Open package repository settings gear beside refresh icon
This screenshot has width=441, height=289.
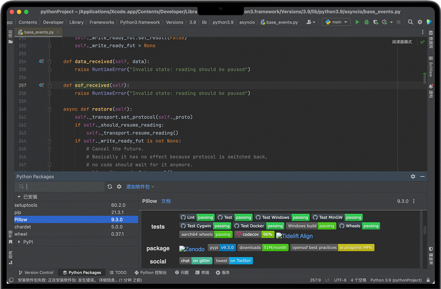click(119, 187)
